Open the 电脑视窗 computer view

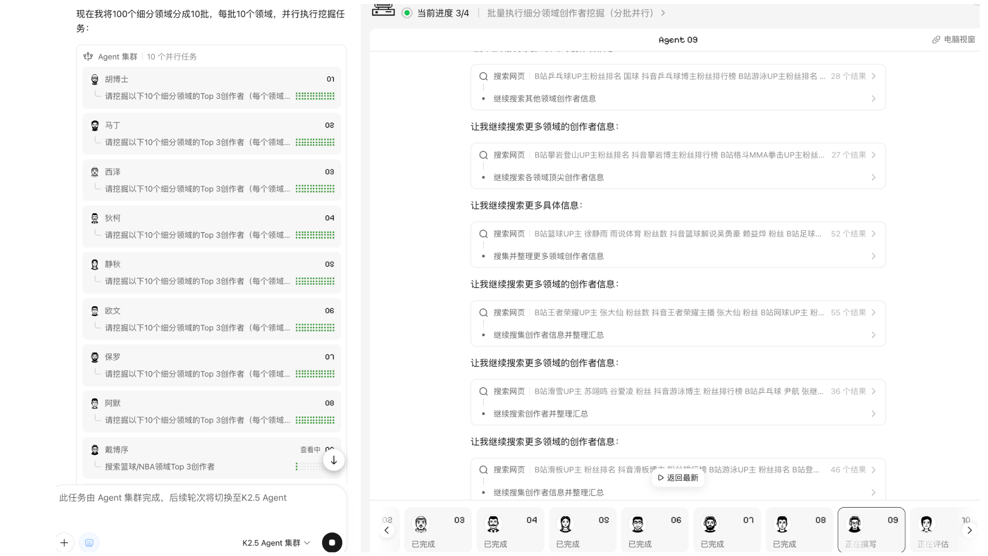(x=954, y=40)
